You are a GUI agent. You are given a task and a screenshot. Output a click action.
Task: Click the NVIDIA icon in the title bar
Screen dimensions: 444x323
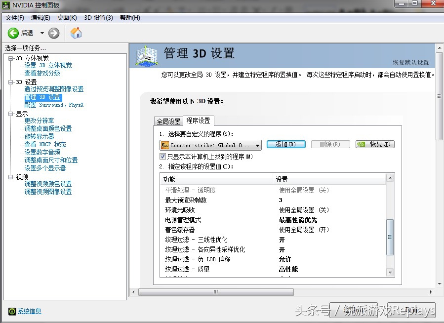[6, 4]
